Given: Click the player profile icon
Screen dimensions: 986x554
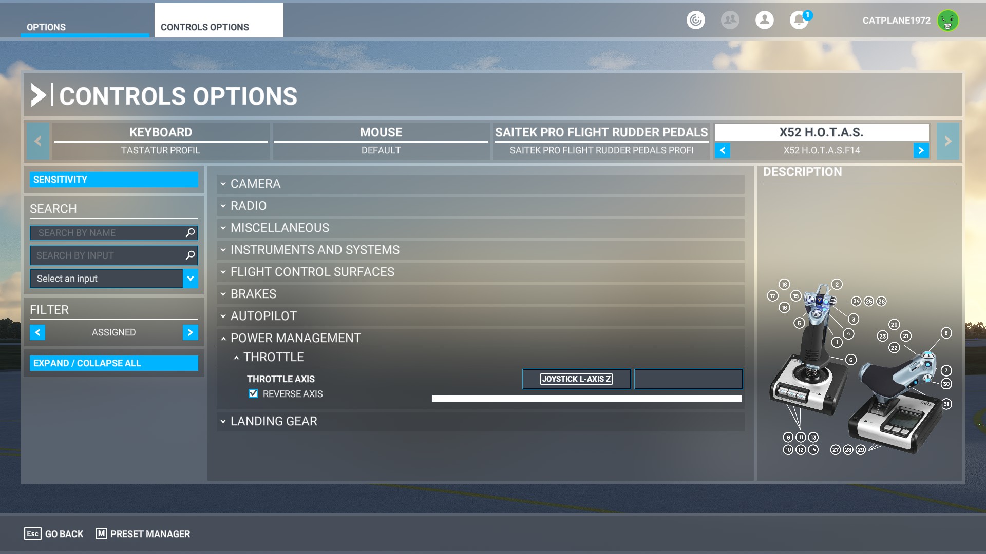Looking at the screenshot, I should (764, 21).
